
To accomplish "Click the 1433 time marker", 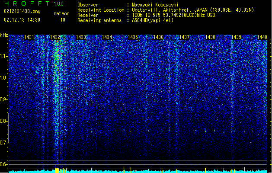I will pyautogui.click(x=81, y=37).
